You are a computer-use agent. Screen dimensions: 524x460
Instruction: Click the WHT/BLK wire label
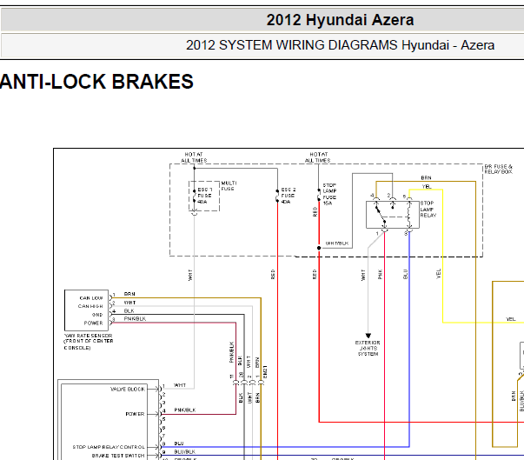click(x=337, y=243)
